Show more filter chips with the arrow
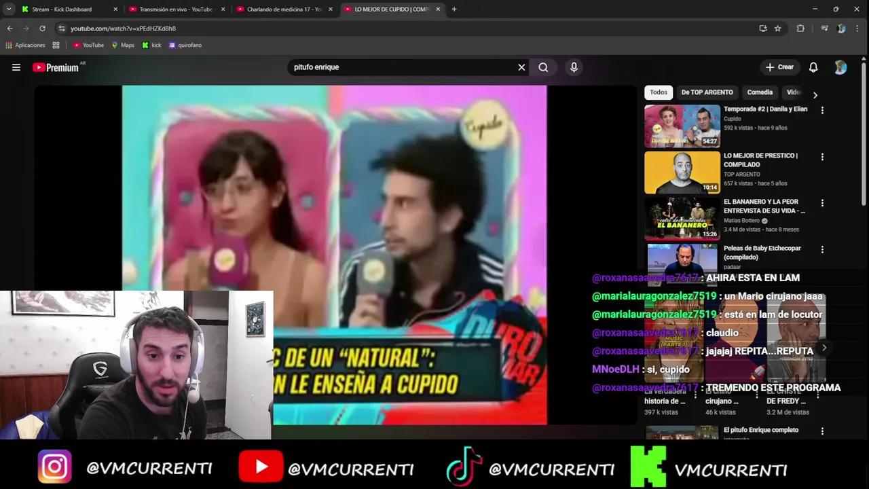The width and height of the screenshot is (869, 489). (815, 95)
